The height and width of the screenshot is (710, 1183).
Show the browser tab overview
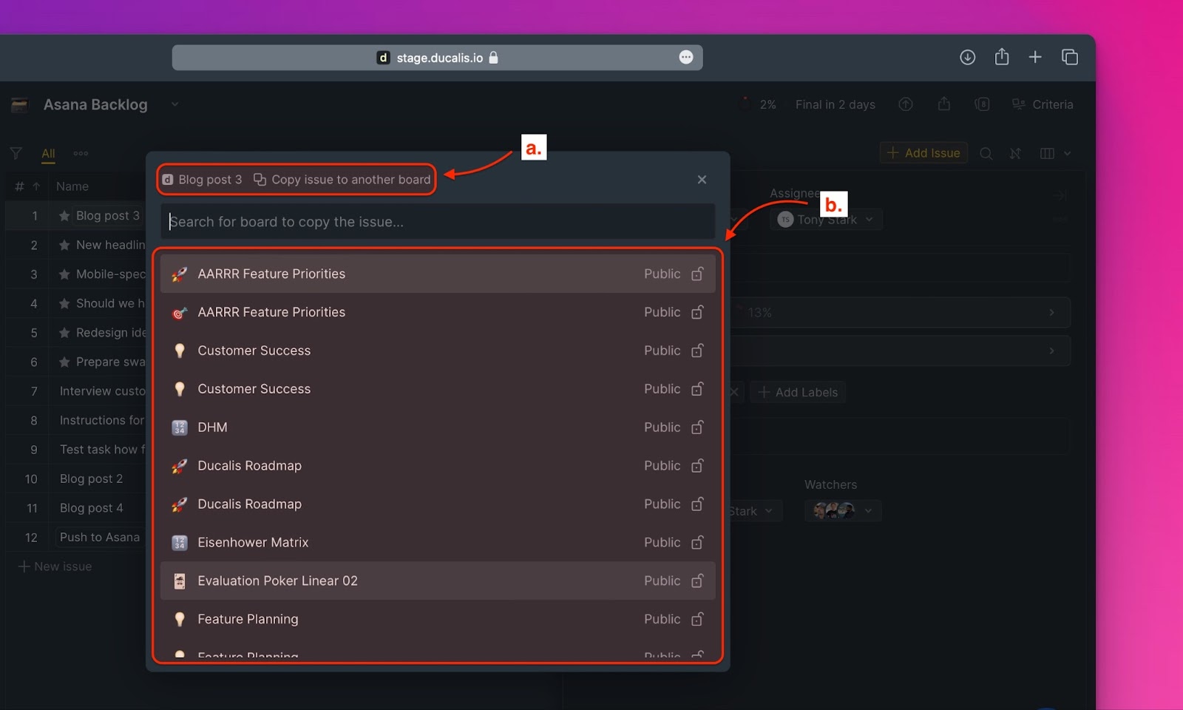tap(1069, 57)
